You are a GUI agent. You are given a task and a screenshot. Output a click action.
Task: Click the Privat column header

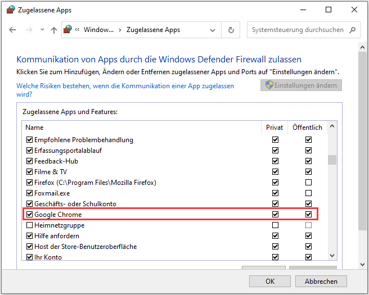point(274,128)
